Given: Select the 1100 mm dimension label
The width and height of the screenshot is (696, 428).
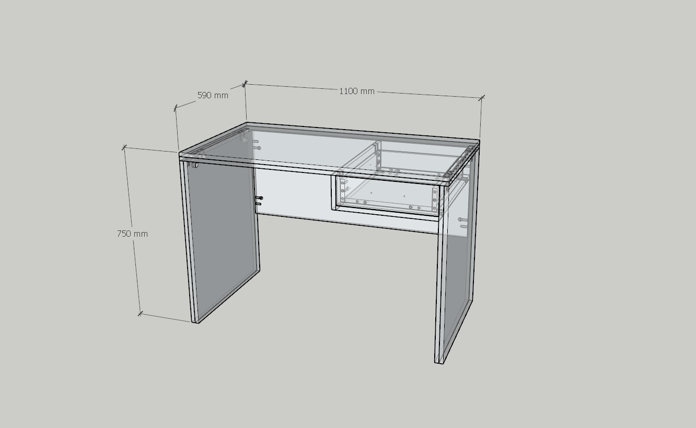Looking at the screenshot, I should coord(357,91).
